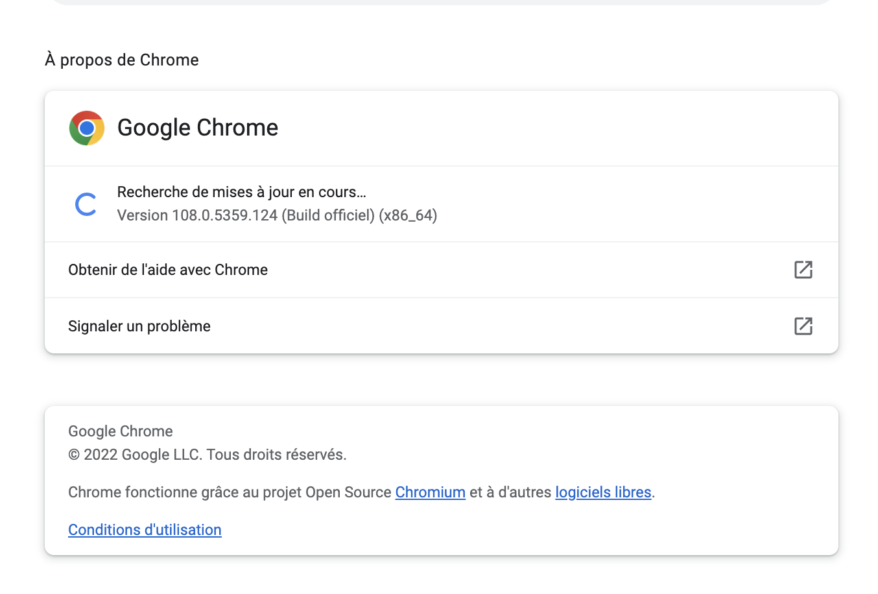This screenshot has width=878, height=594.
Task: Click the external link icon next to Signaler un problème
Action: (x=803, y=326)
